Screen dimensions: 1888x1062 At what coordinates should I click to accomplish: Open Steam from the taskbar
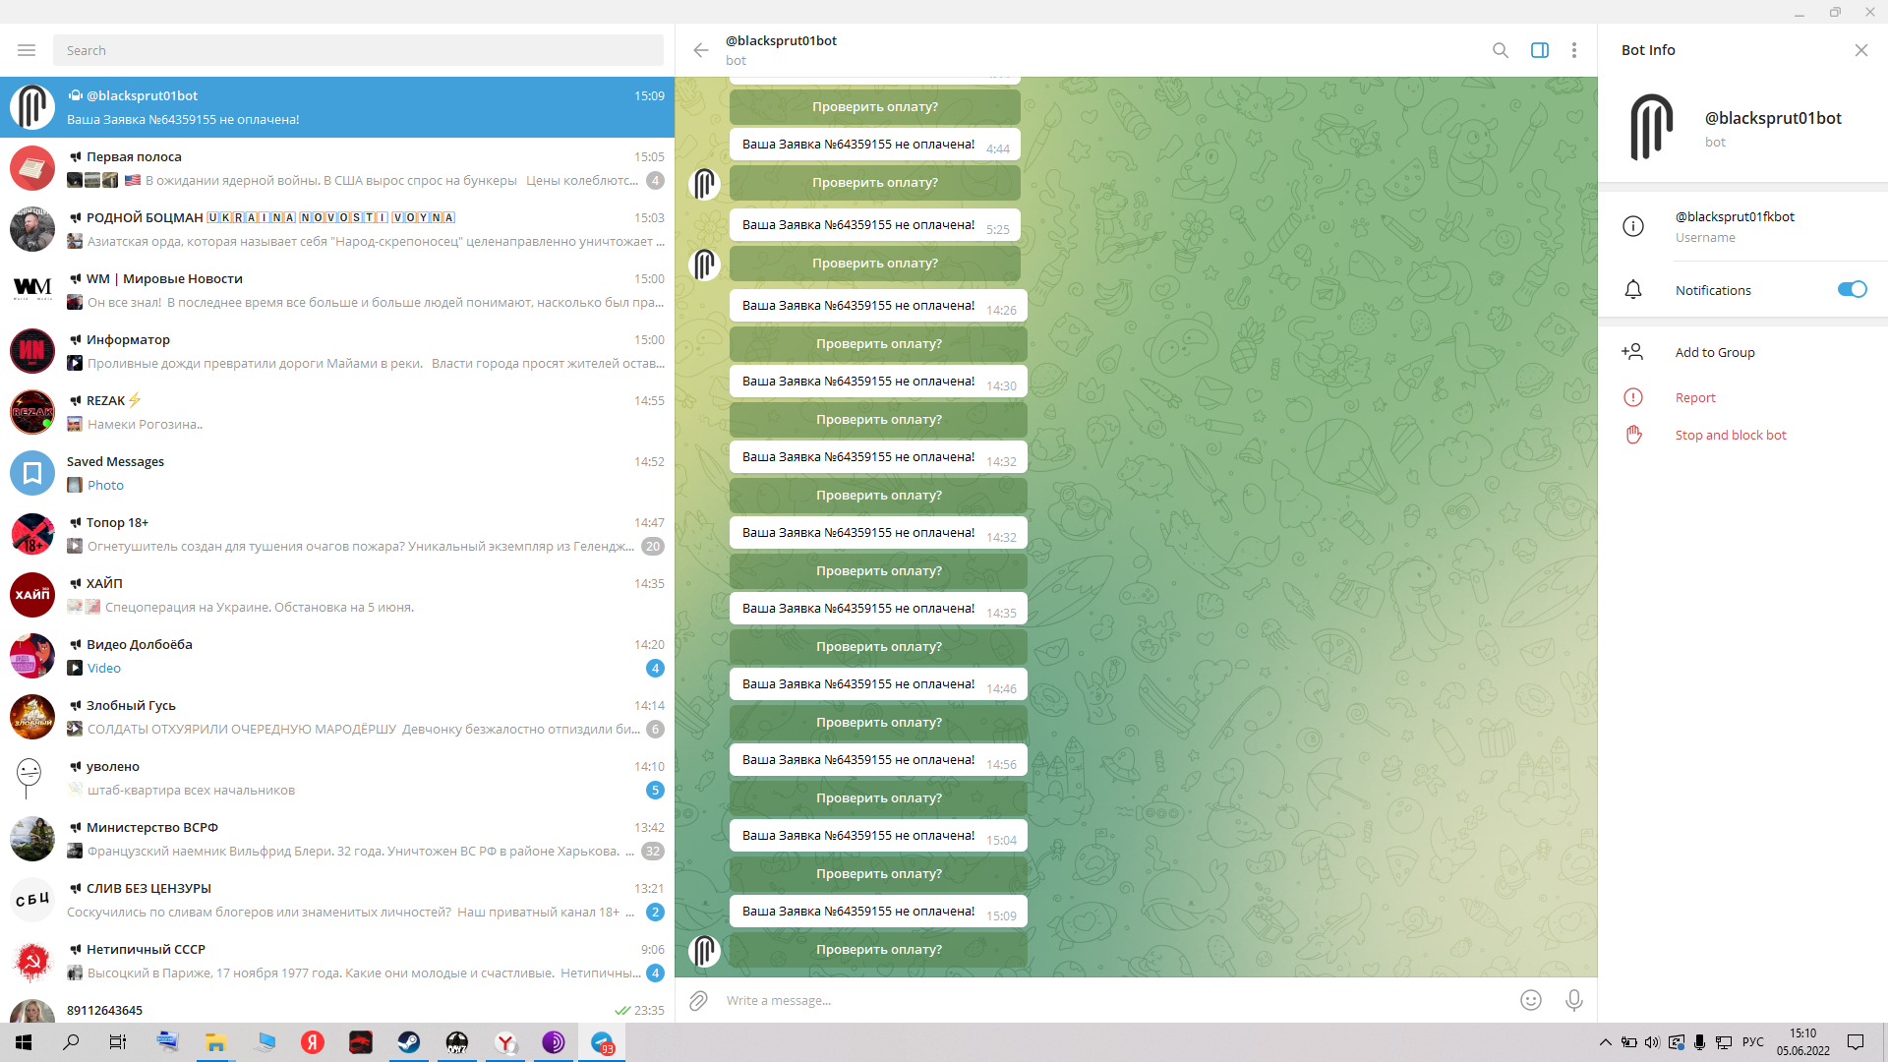tap(409, 1042)
